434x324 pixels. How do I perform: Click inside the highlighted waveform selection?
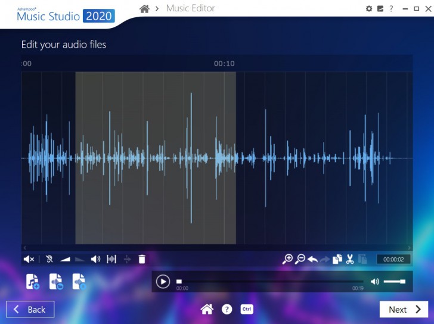click(156, 158)
